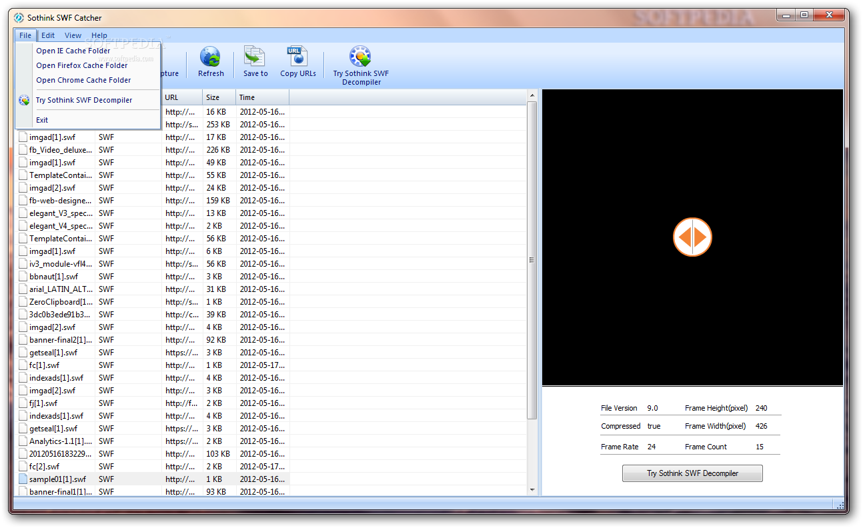Click the Copy URLs toolbar icon

tap(297, 57)
